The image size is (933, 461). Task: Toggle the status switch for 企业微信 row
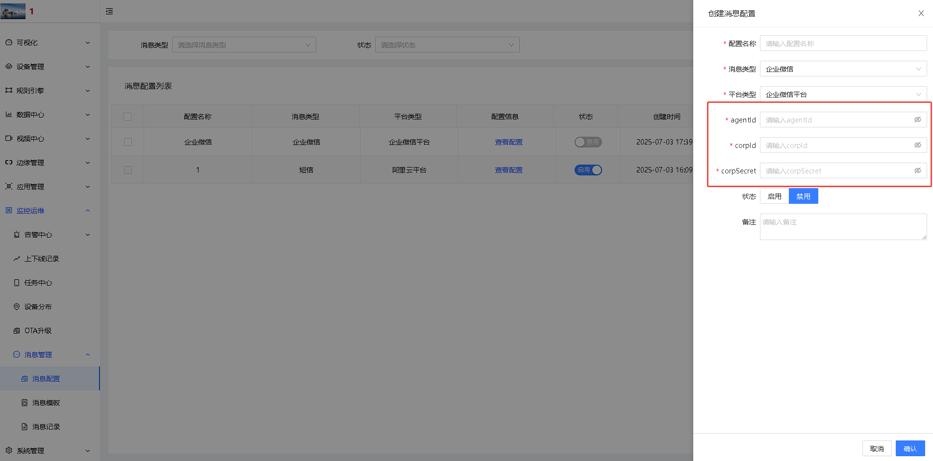tap(588, 142)
